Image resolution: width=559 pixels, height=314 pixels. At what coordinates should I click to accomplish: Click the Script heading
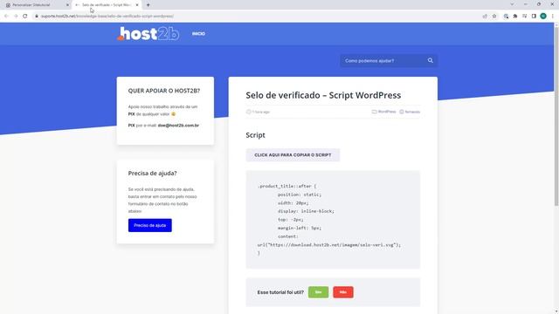click(255, 135)
